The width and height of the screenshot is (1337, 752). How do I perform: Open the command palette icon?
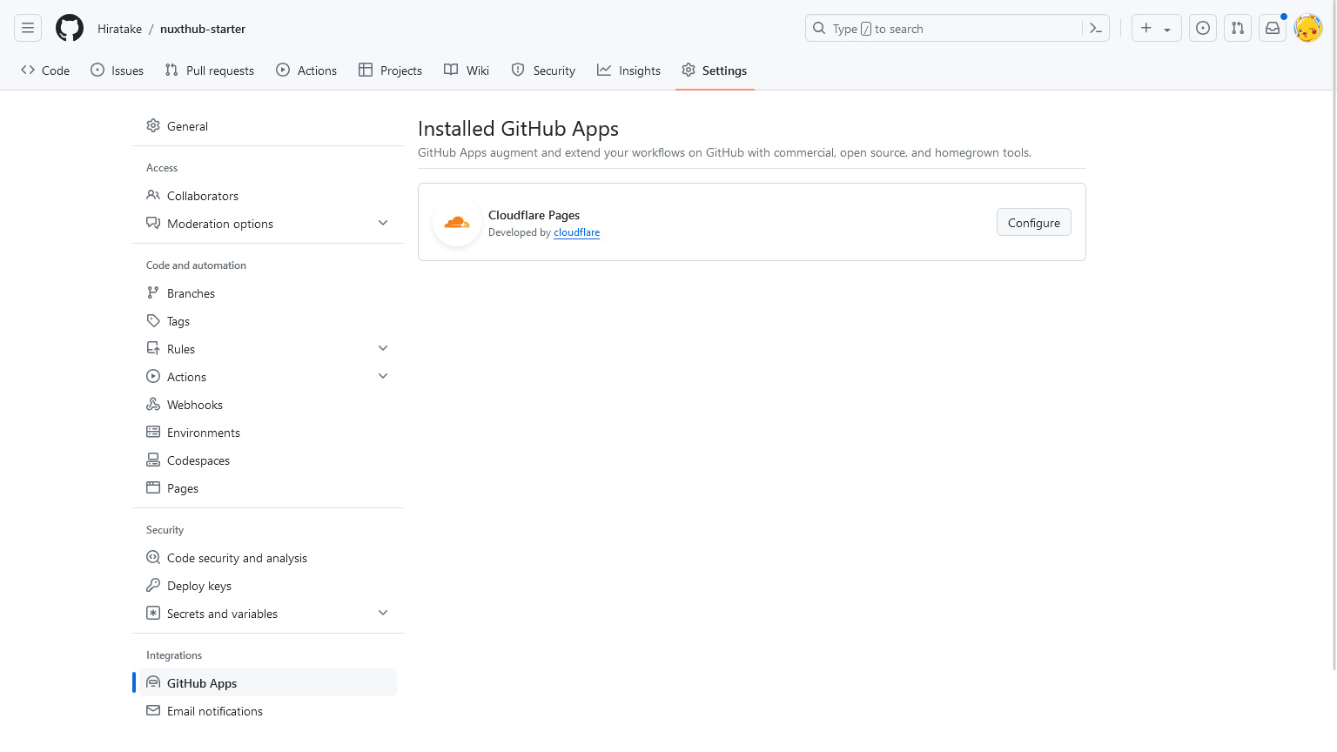pos(1096,28)
